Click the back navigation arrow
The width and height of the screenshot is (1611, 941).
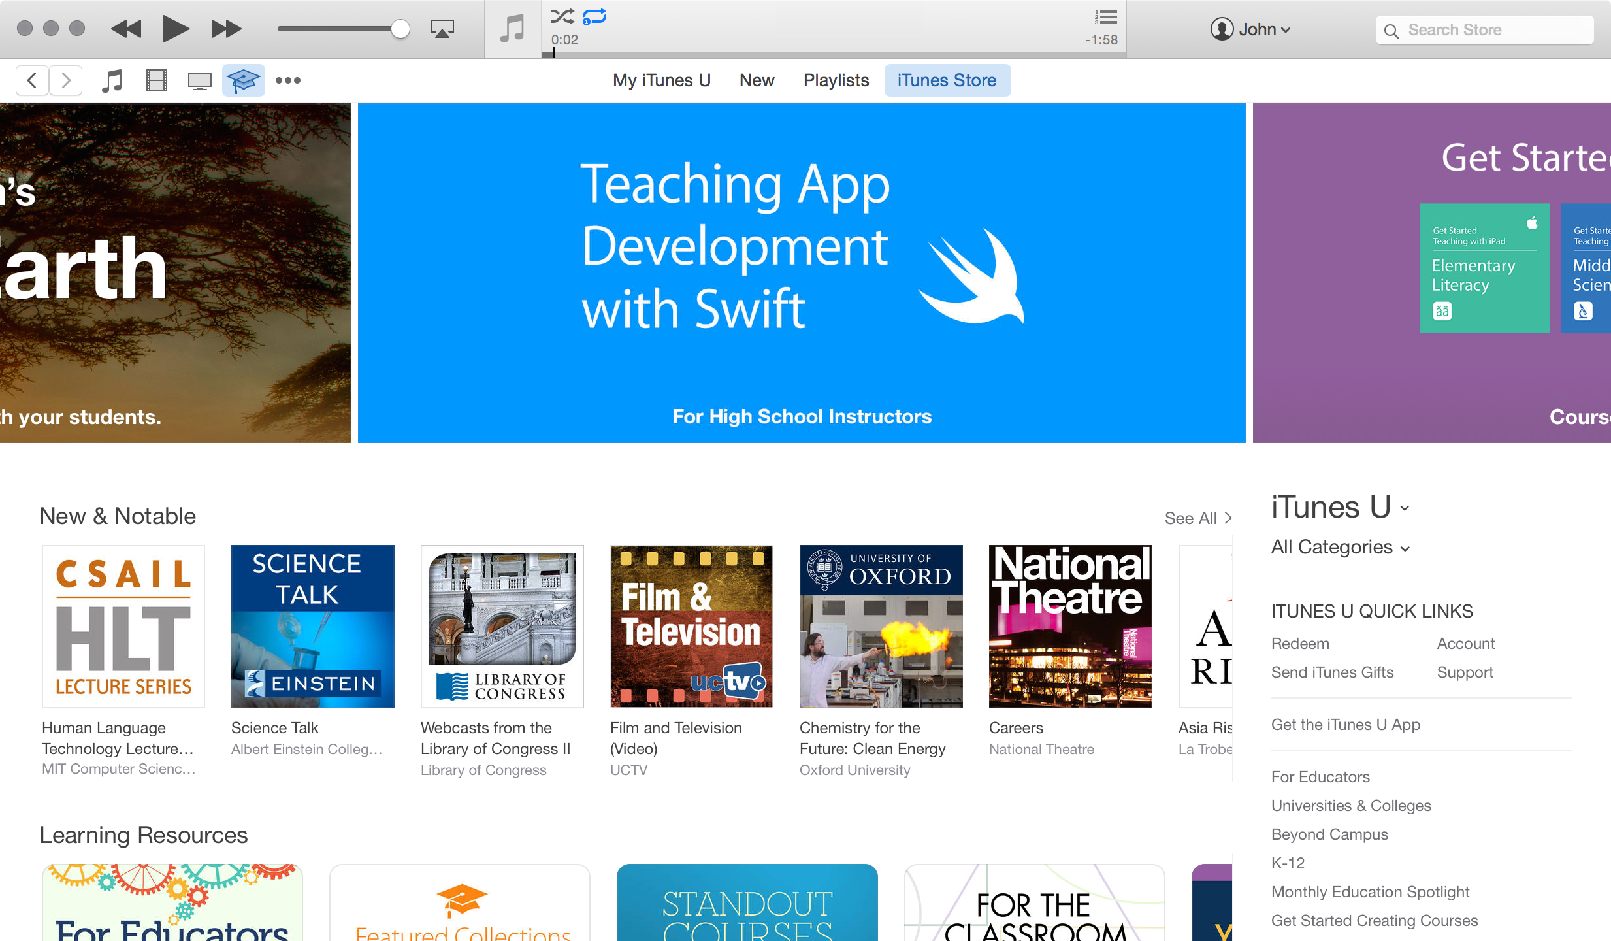pyautogui.click(x=31, y=80)
